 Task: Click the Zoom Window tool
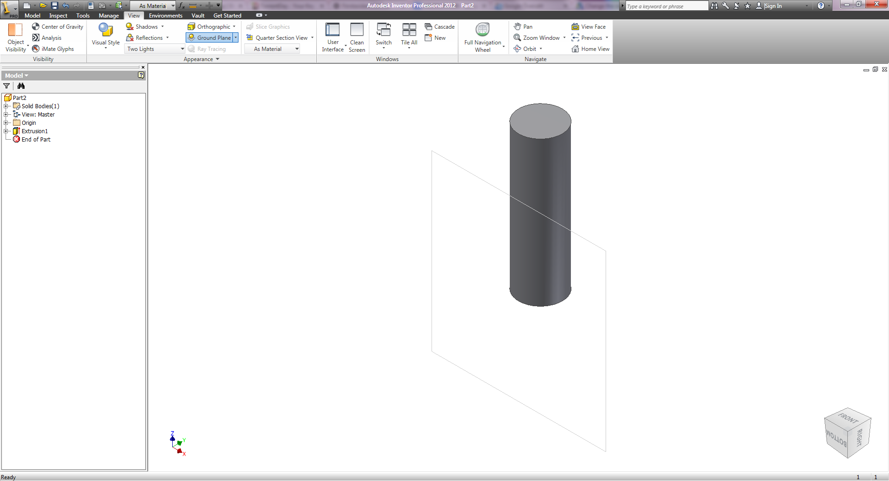tap(536, 38)
